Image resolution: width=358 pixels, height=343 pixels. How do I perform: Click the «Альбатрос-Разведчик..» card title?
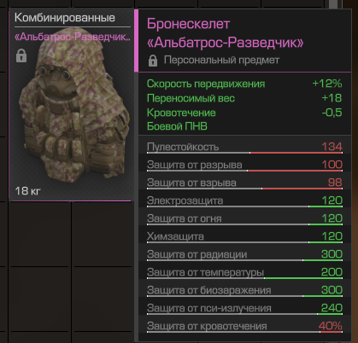pos(73,37)
